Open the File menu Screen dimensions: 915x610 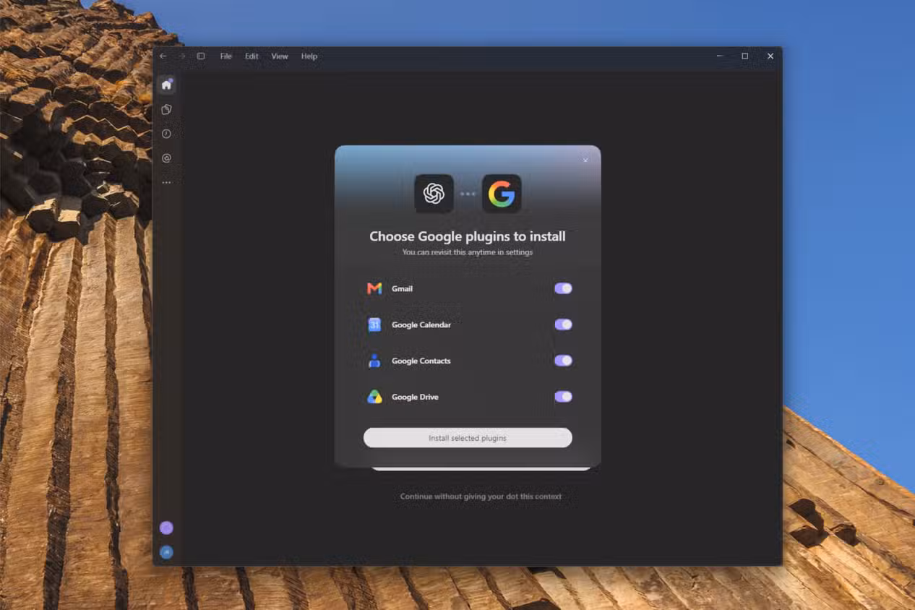pos(226,56)
